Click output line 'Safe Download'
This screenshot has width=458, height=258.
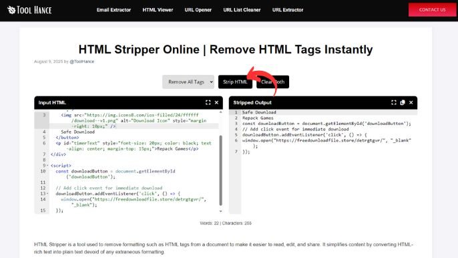pyautogui.click(x=259, y=112)
